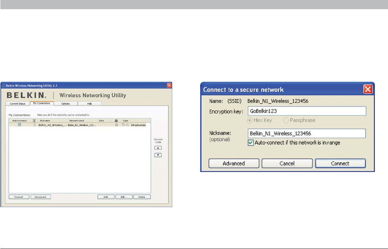Click the lock icon in the network row
Image resolution: width=388 pixels, height=249 pixels.
[x=116, y=125]
